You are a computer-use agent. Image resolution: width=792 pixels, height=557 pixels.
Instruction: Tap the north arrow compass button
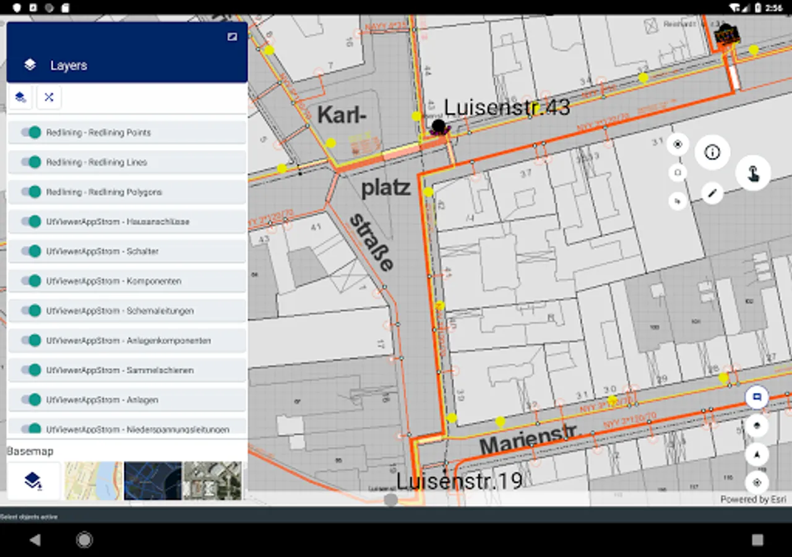point(757,455)
